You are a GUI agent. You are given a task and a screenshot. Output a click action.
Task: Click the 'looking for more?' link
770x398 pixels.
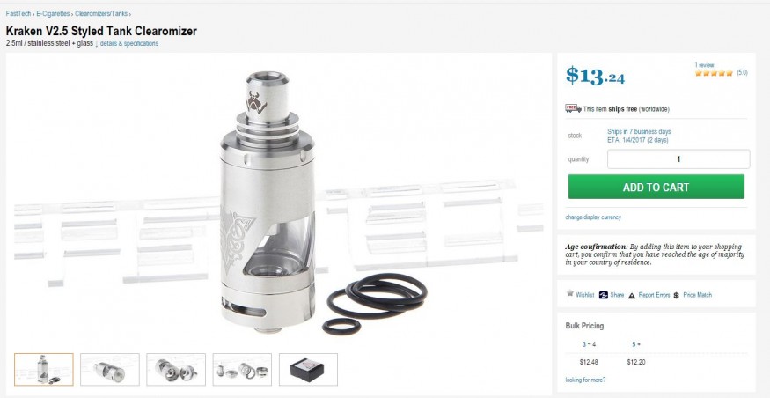pyautogui.click(x=585, y=380)
